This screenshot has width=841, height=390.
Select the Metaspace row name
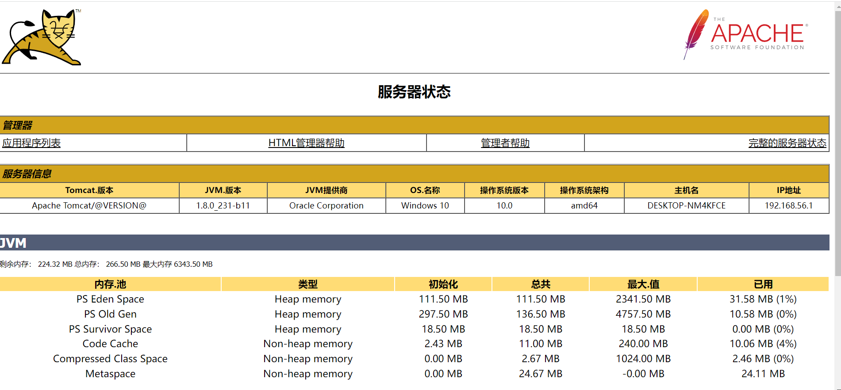pos(110,374)
